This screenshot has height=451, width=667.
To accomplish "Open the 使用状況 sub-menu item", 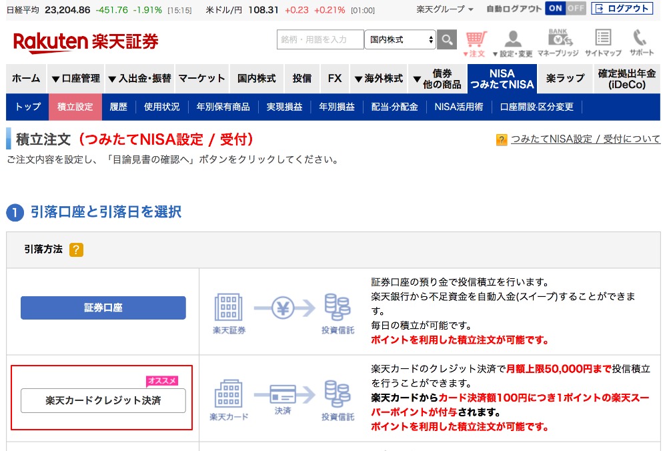I will coord(161,107).
